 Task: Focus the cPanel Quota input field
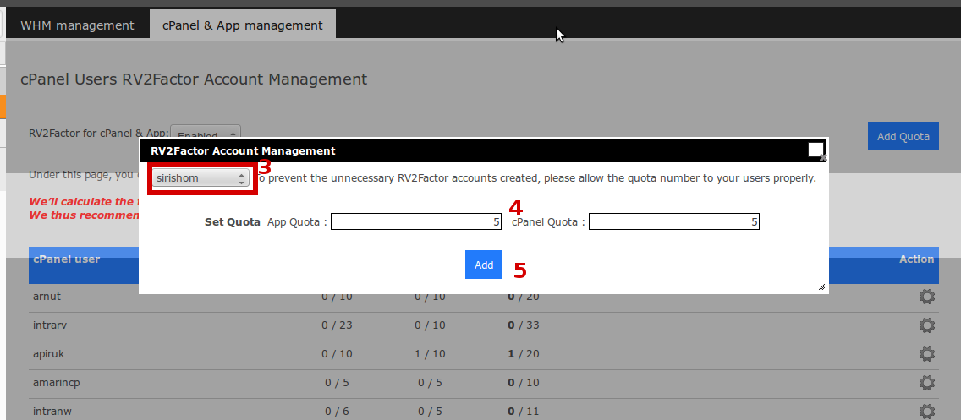tap(674, 221)
